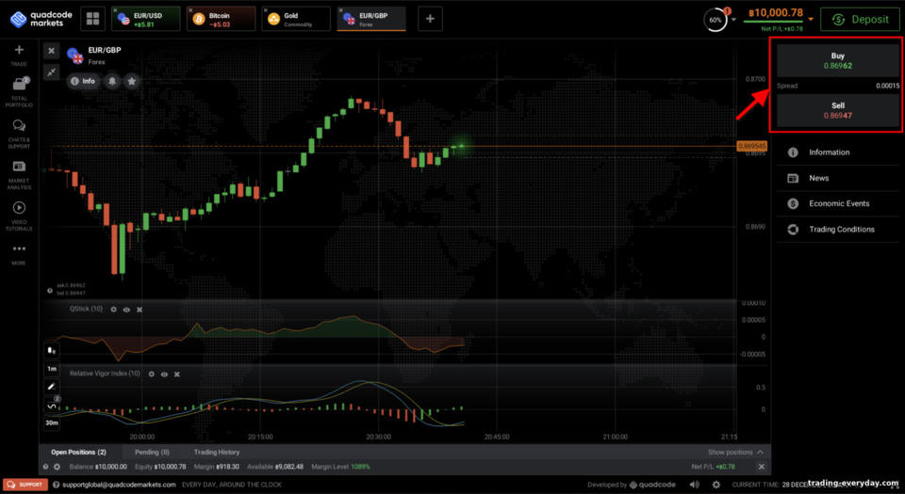This screenshot has width=905, height=494.
Task: Click the Margin Level 1089% value
Action: (x=360, y=467)
